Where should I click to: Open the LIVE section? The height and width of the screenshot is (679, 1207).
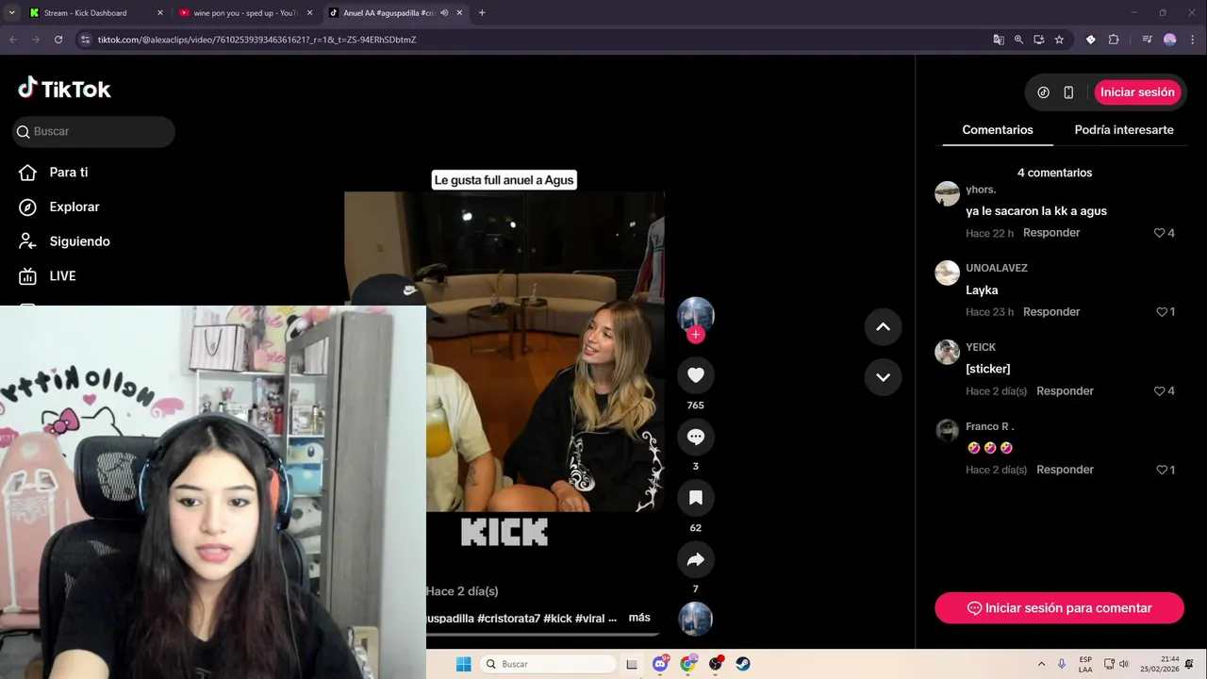coord(62,276)
